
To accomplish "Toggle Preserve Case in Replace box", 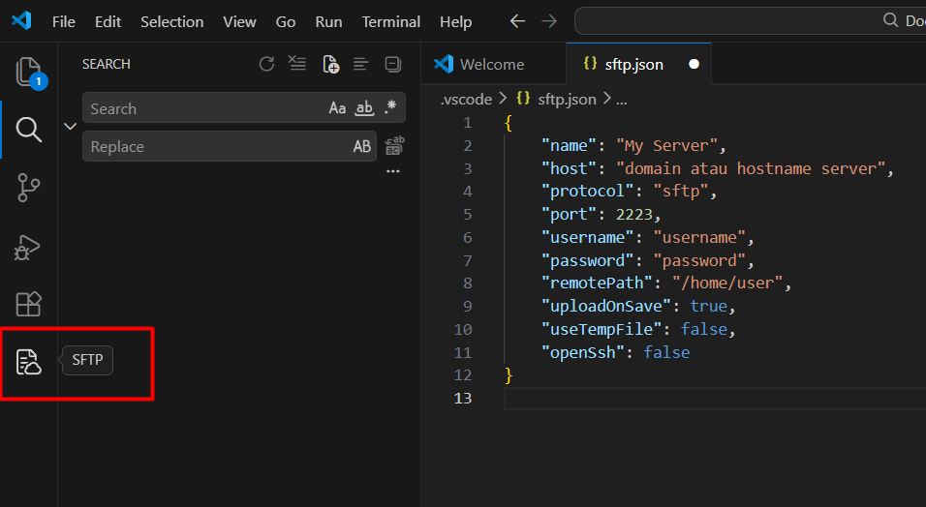I will tap(361, 147).
